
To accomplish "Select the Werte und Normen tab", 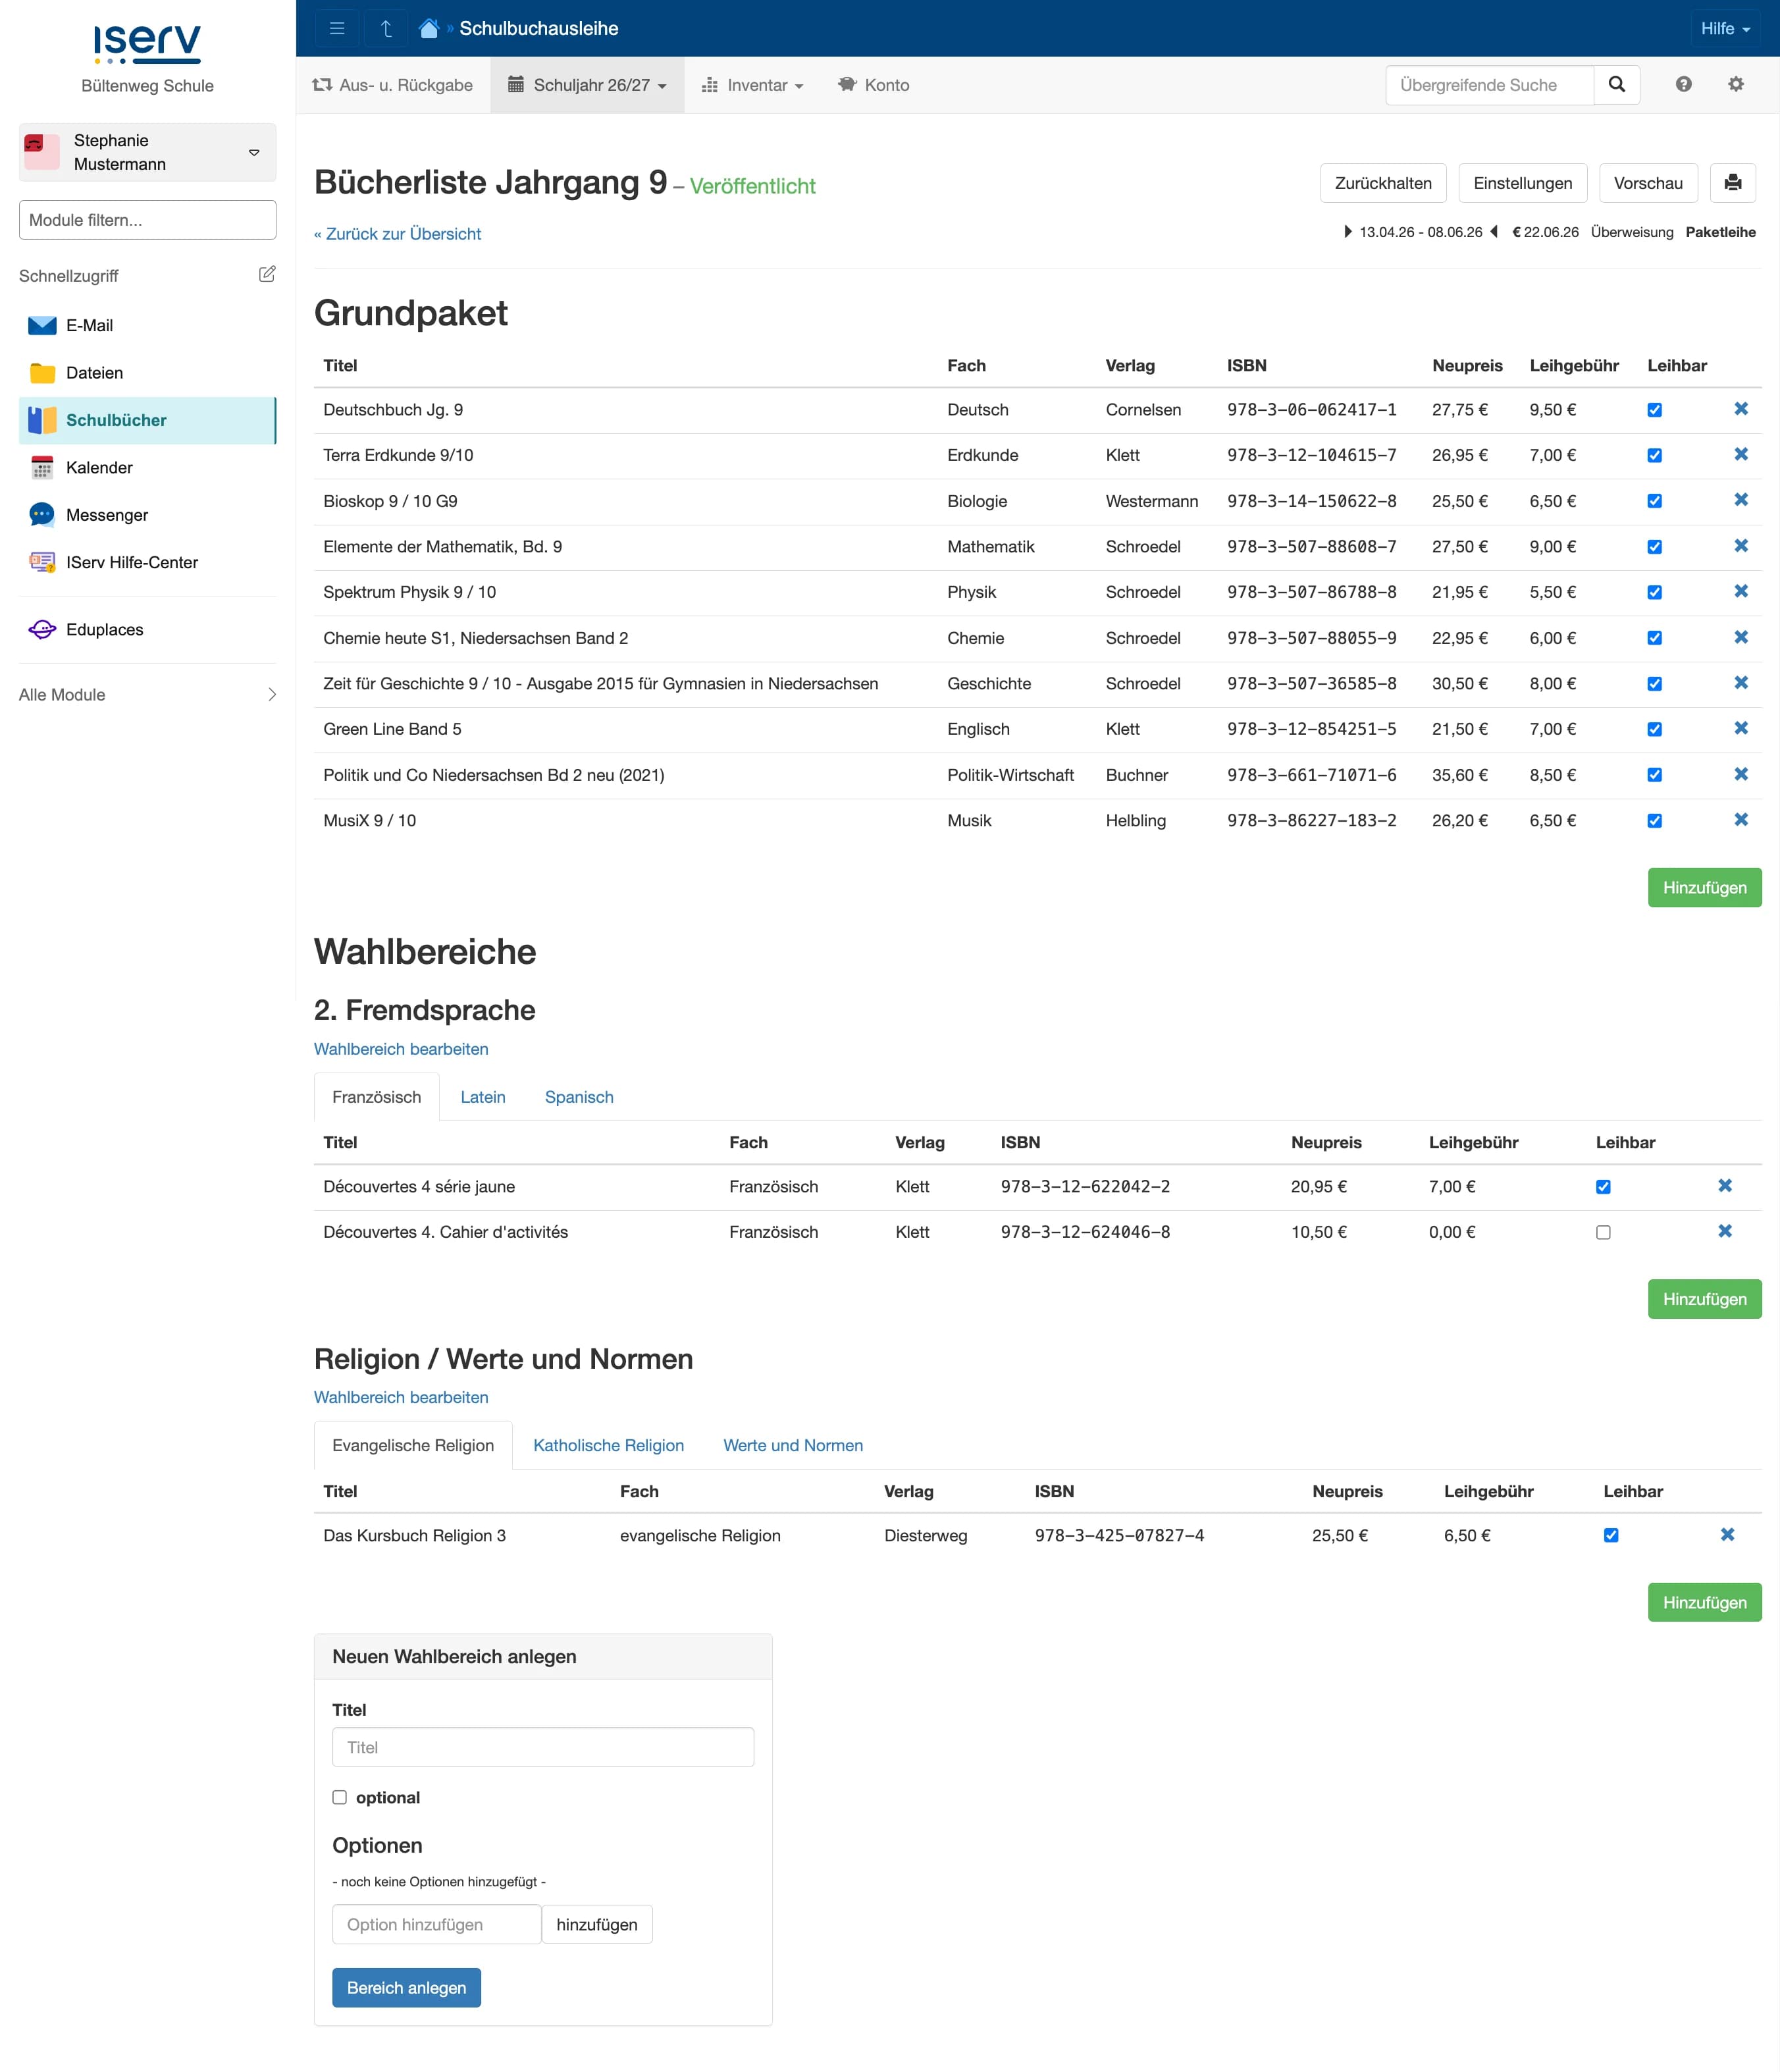I will click(792, 1445).
